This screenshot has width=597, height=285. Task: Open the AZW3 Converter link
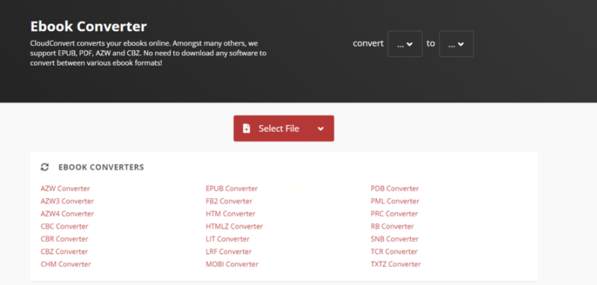(67, 201)
